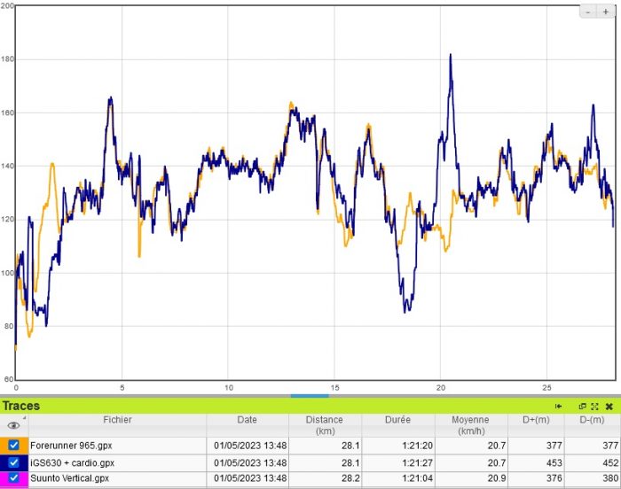Image resolution: width=621 pixels, height=489 pixels.
Task: Maximize the Traces panel to fullscreen
Action: [x=595, y=406]
